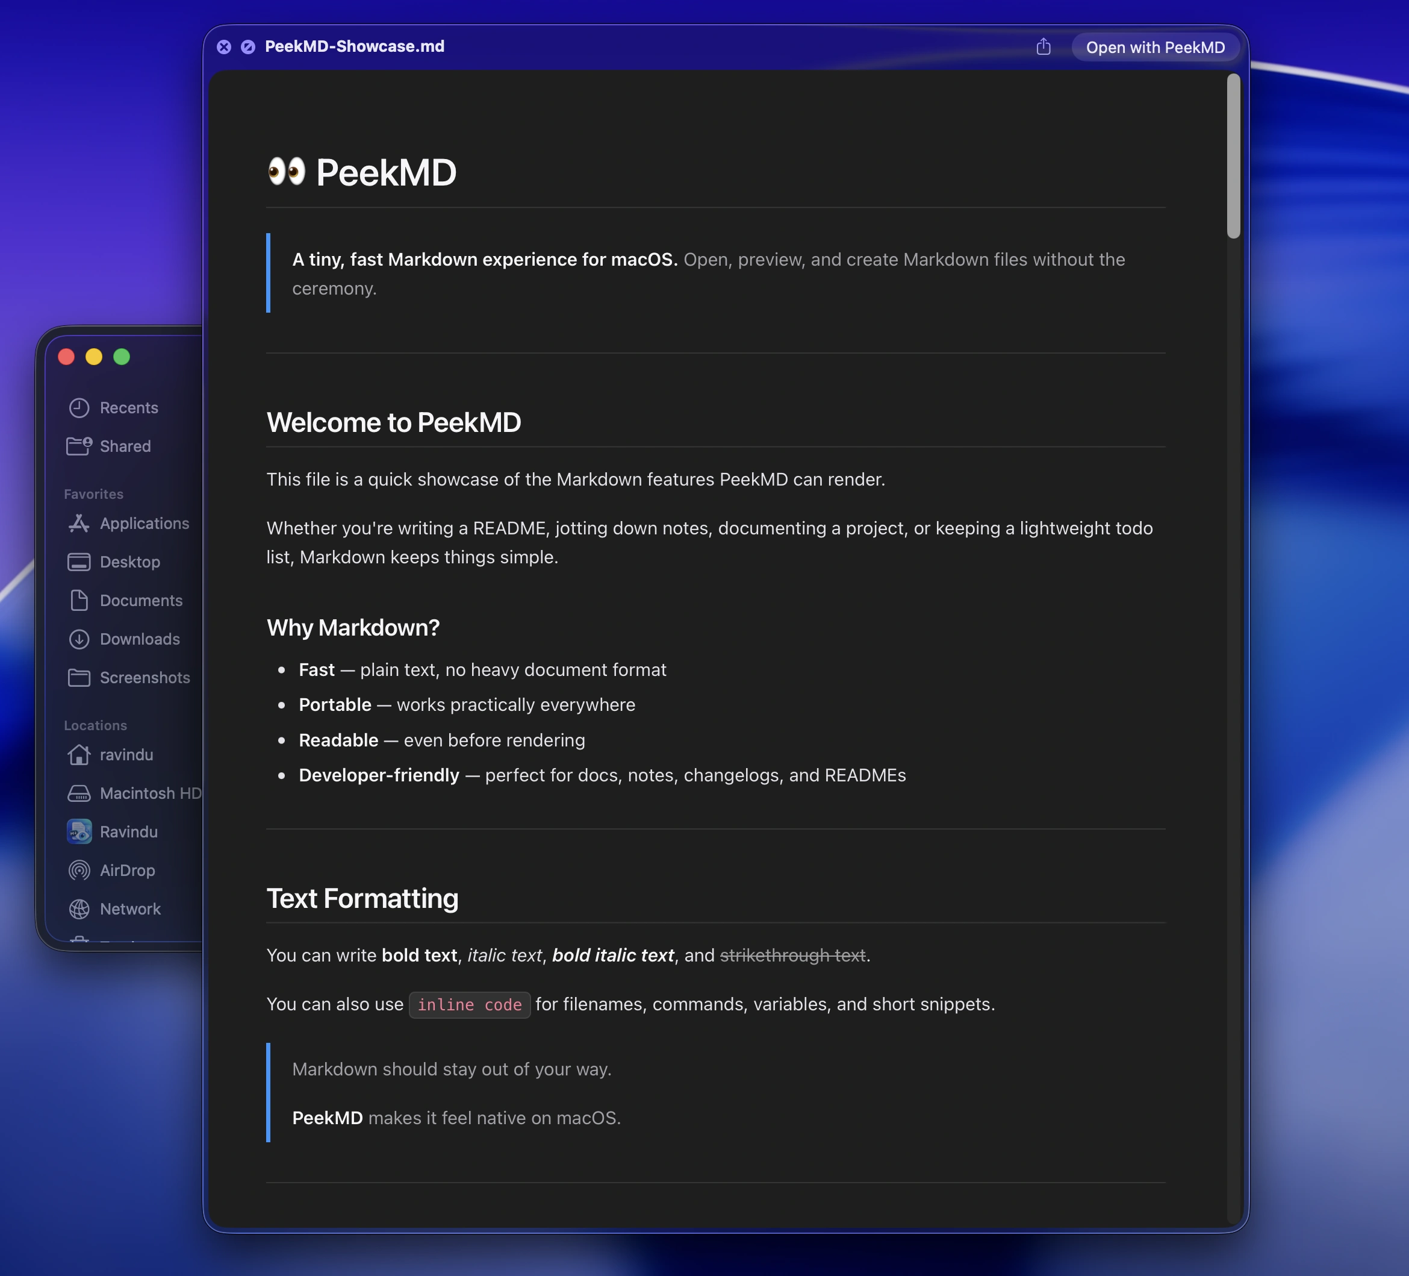Screen dimensions: 1409x1276
Task: Click the share icon in the preview title bar
Action: (x=1043, y=47)
